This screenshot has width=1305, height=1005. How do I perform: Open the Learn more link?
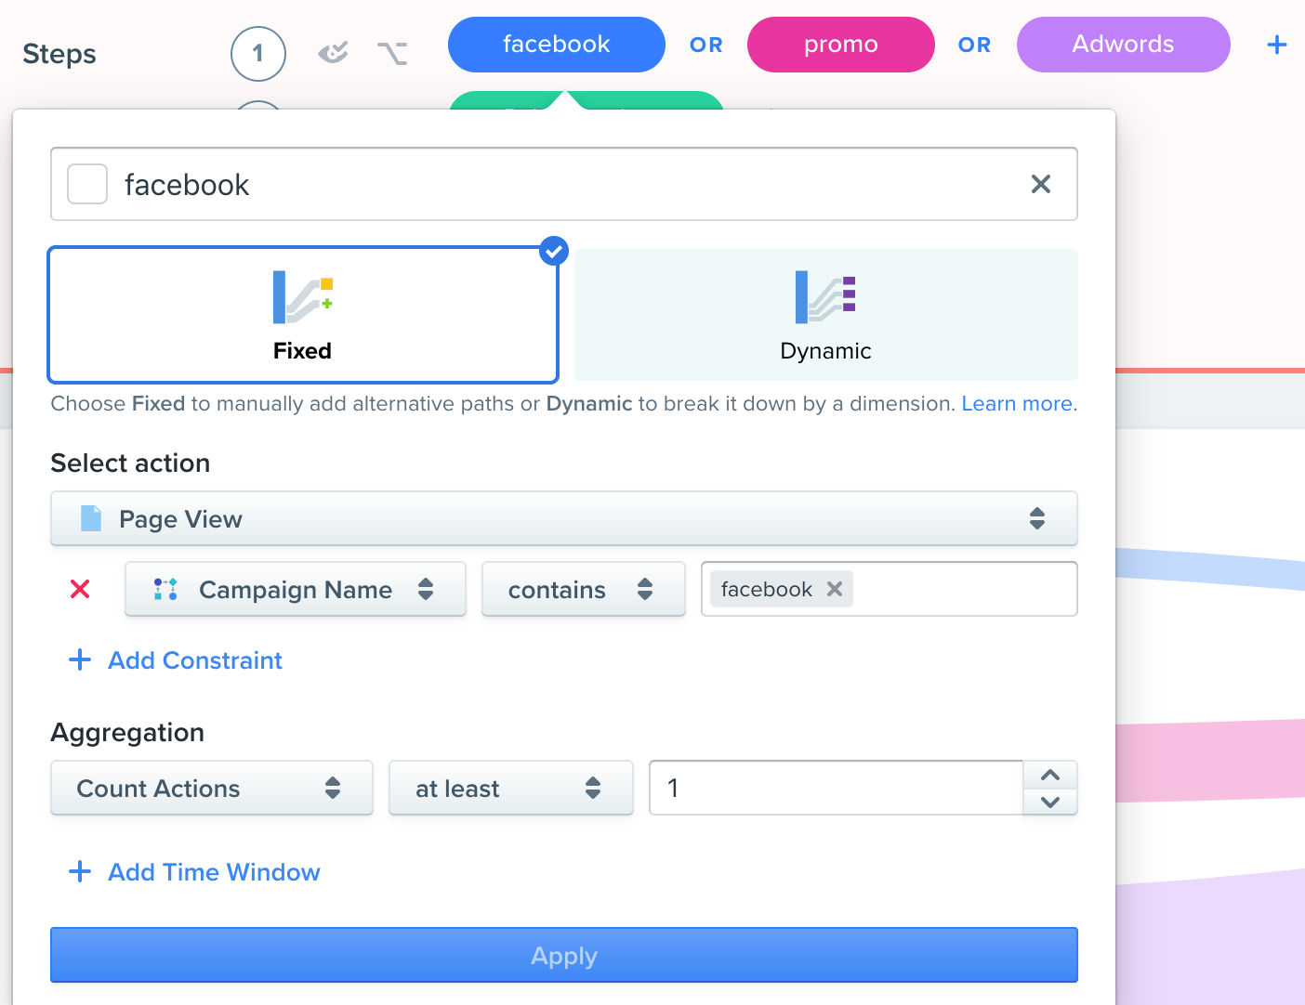(1017, 404)
